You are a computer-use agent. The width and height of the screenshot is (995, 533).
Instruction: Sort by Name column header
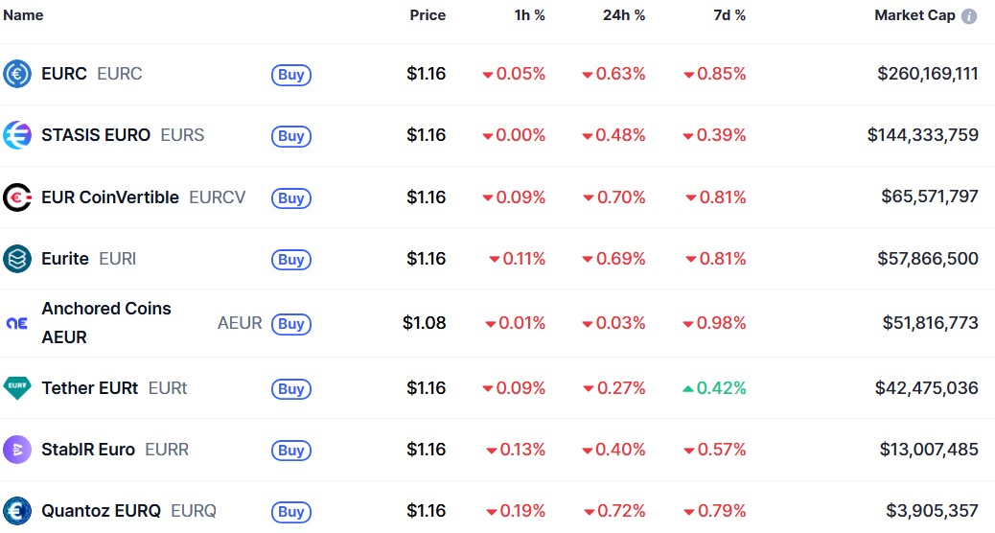click(x=23, y=15)
